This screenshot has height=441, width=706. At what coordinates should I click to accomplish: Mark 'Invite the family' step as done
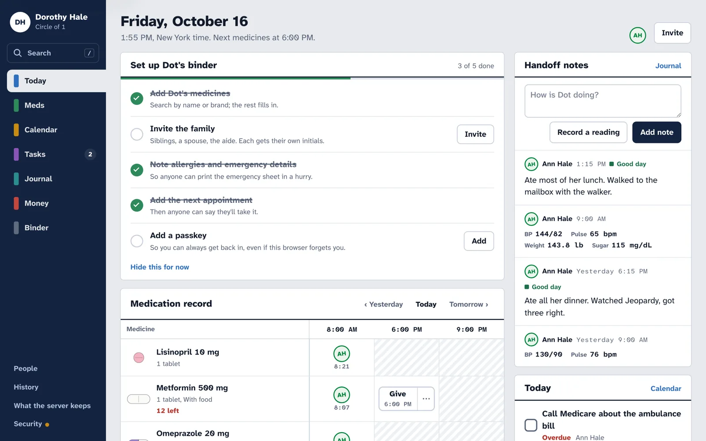tap(137, 134)
